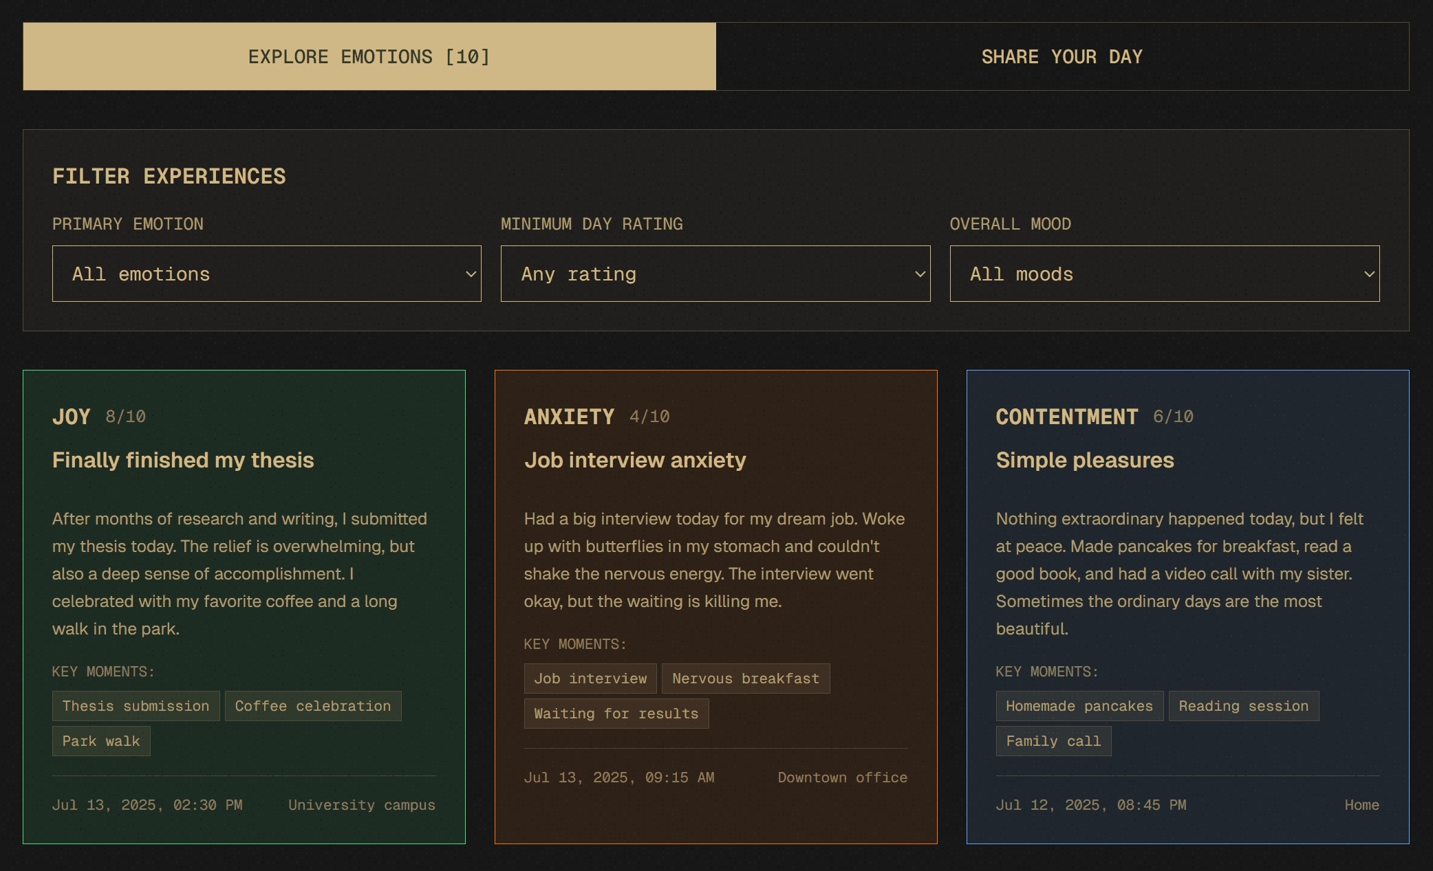This screenshot has width=1433, height=871.
Task: Click the Primary Emotion label
Action: coord(128,224)
